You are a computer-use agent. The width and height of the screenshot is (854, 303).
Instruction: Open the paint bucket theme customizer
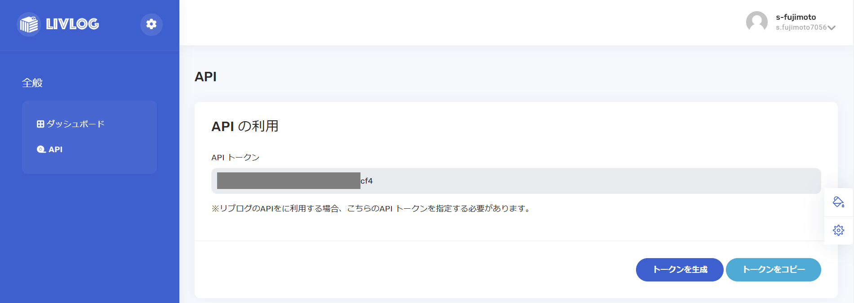pyautogui.click(x=838, y=202)
